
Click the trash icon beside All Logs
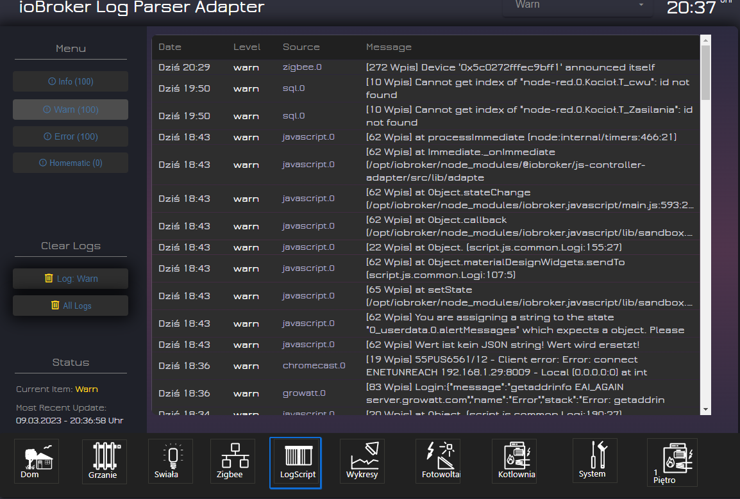tap(55, 305)
